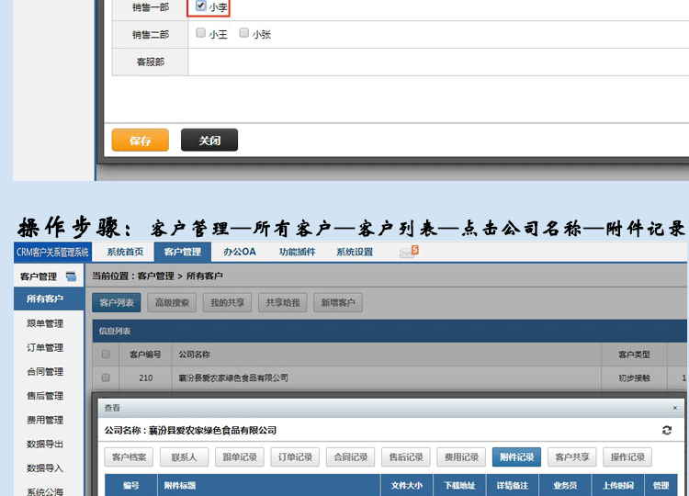This screenshot has height=496, width=689.
Task: Open 系统公海 in the sidebar
Action: [x=45, y=491]
